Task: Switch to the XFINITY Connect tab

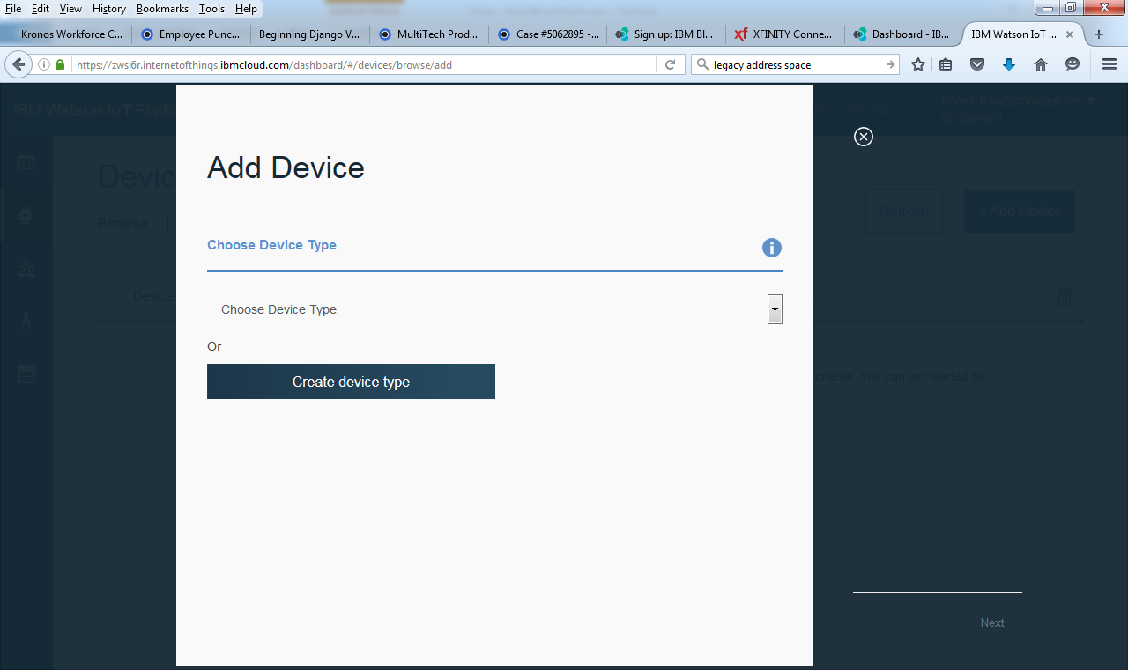Action: [x=784, y=34]
